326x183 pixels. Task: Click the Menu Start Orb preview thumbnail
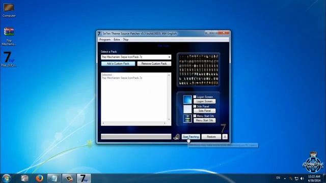tap(187, 118)
